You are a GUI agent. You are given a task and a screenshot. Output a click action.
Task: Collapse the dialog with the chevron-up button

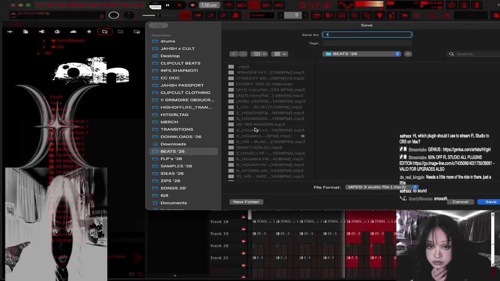point(408,54)
